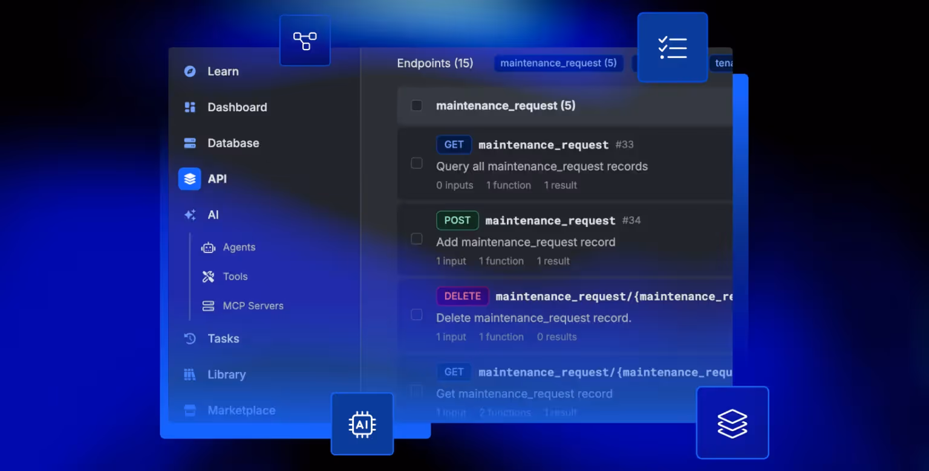Open the Marketplace section
929x471 pixels.
(241, 410)
